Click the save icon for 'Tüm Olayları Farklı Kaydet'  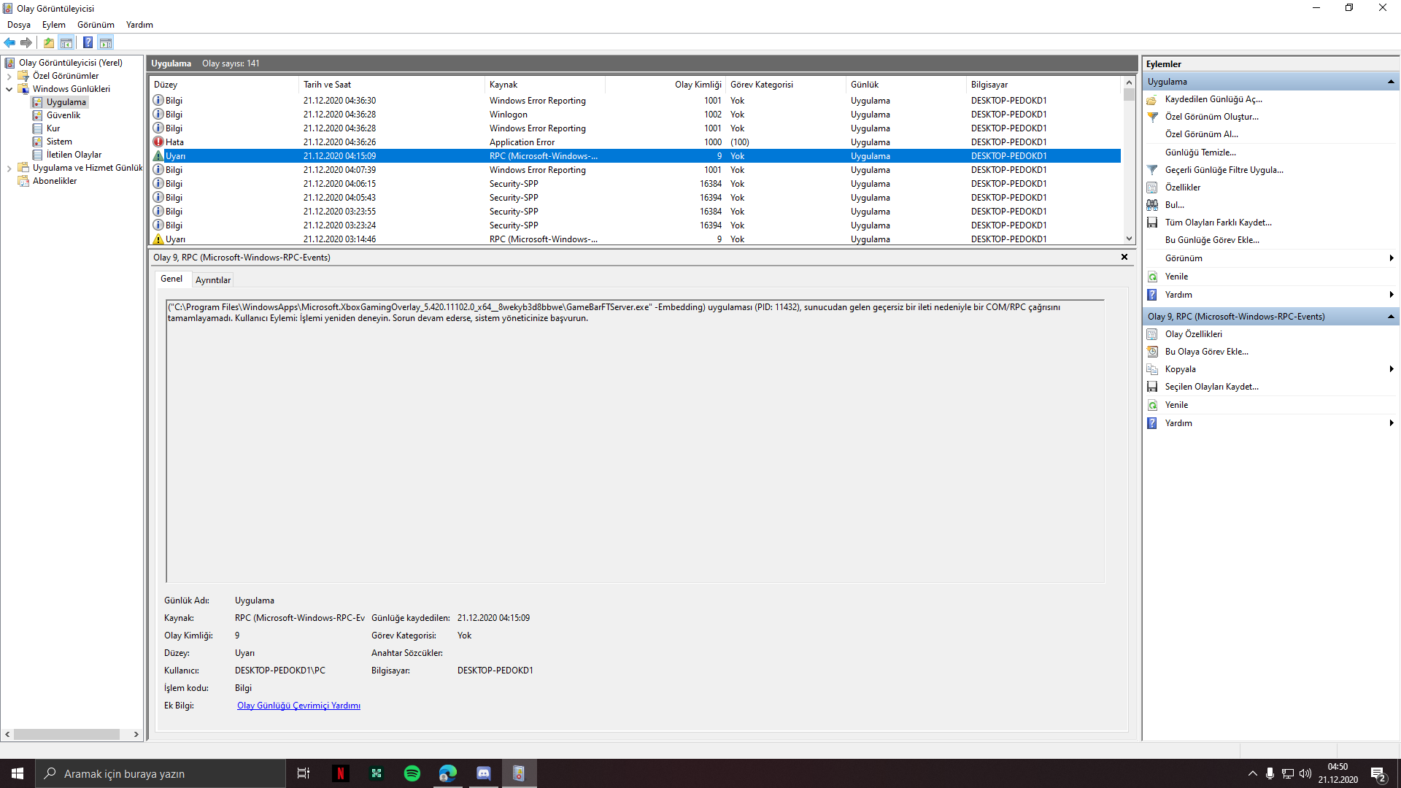1152,223
